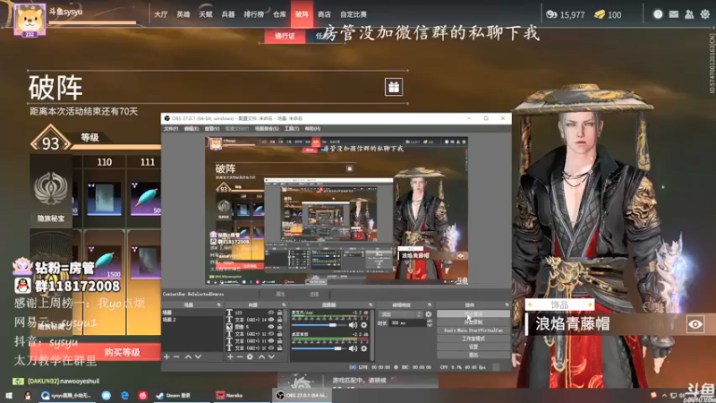Move the OBS source down
This screenshot has width=716, height=403.
271,356
